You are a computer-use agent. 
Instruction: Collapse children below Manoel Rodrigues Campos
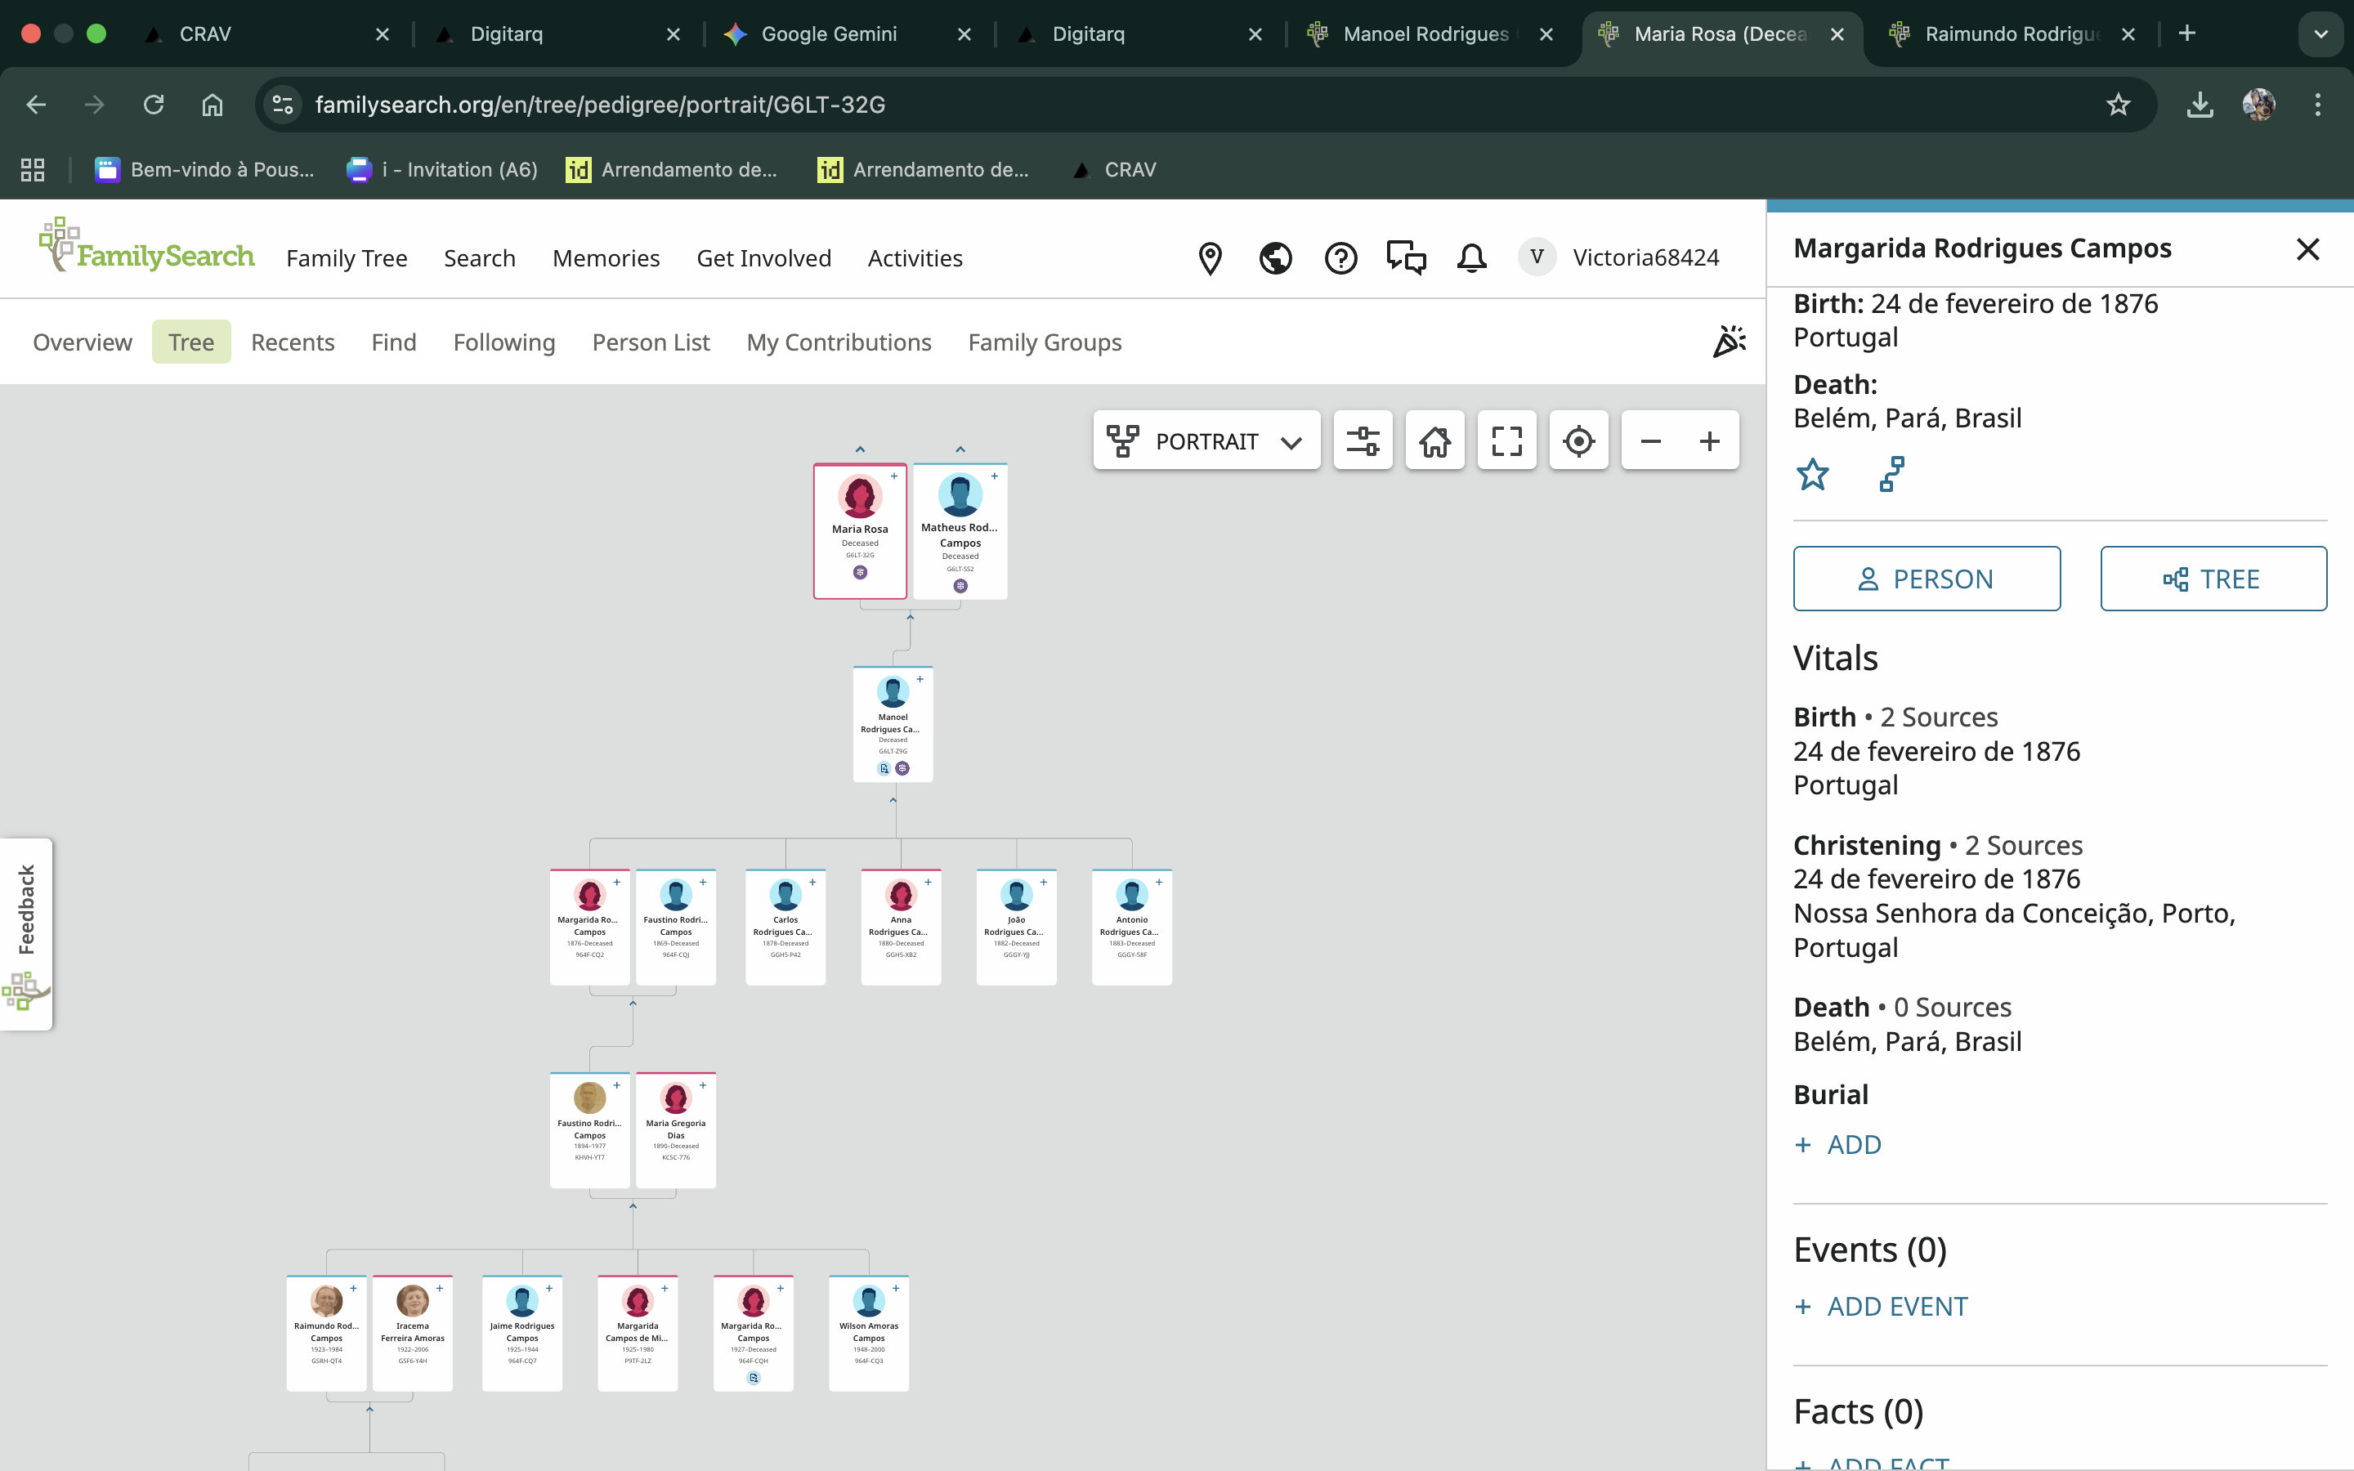click(893, 800)
